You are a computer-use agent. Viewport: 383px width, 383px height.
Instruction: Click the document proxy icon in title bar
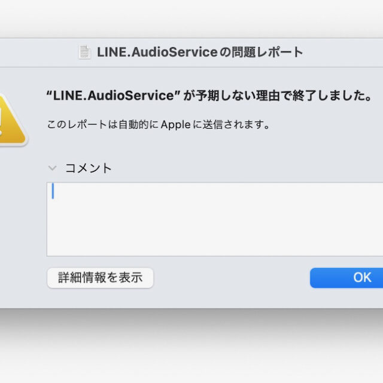pos(84,52)
